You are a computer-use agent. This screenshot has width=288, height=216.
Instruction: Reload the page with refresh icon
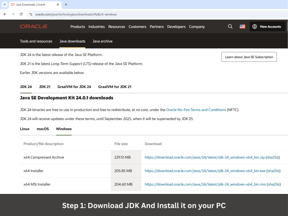[x=21, y=14]
